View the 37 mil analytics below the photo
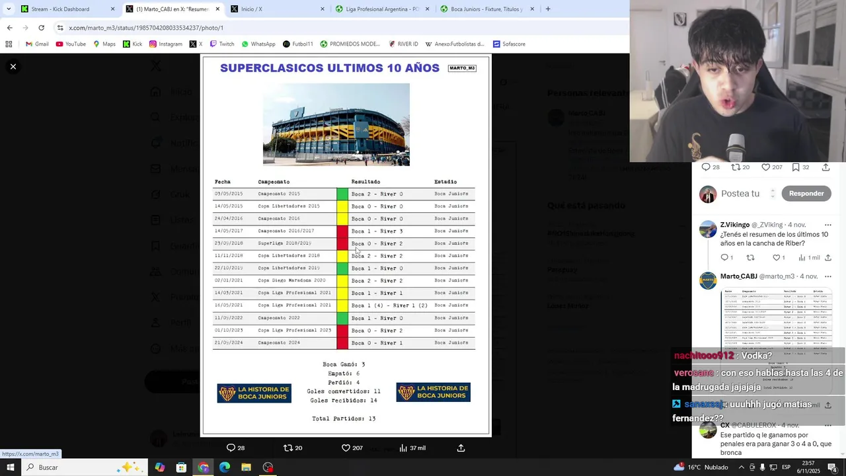 pyautogui.click(x=412, y=448)
